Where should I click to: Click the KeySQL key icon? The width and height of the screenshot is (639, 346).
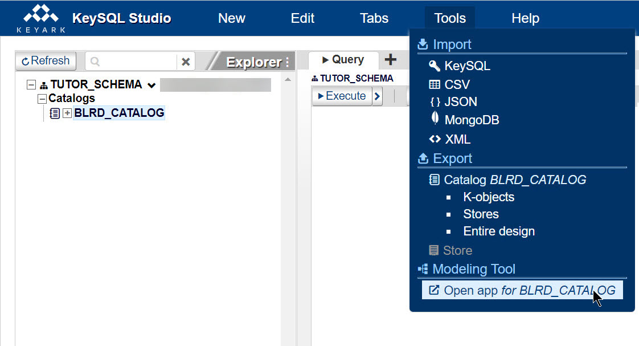click(x=435, y=66)
